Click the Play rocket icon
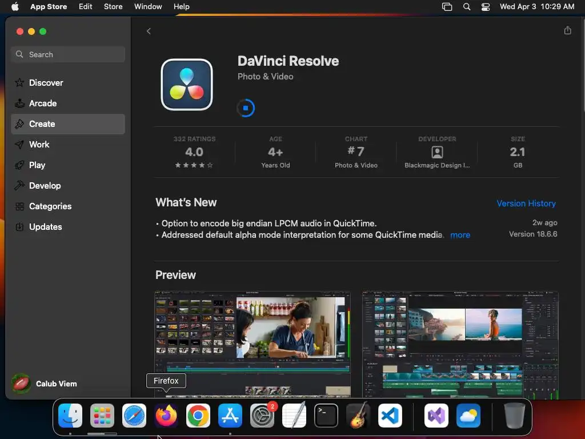 tap(19, 165)
